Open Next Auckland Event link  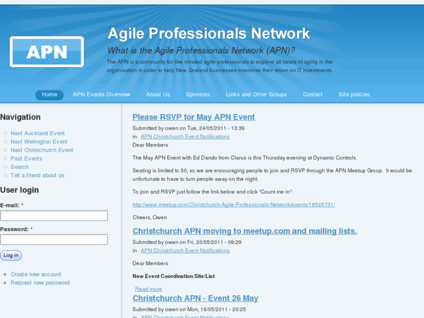click(x=37, y=134)
